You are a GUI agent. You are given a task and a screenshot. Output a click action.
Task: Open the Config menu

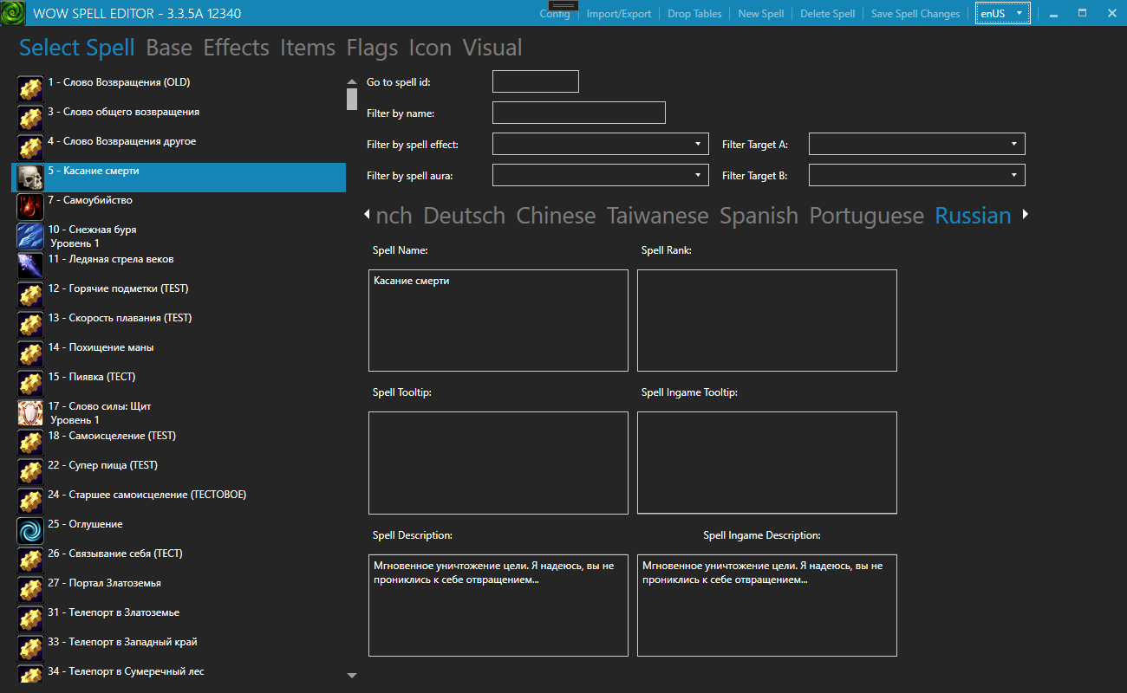click(555, 14)
